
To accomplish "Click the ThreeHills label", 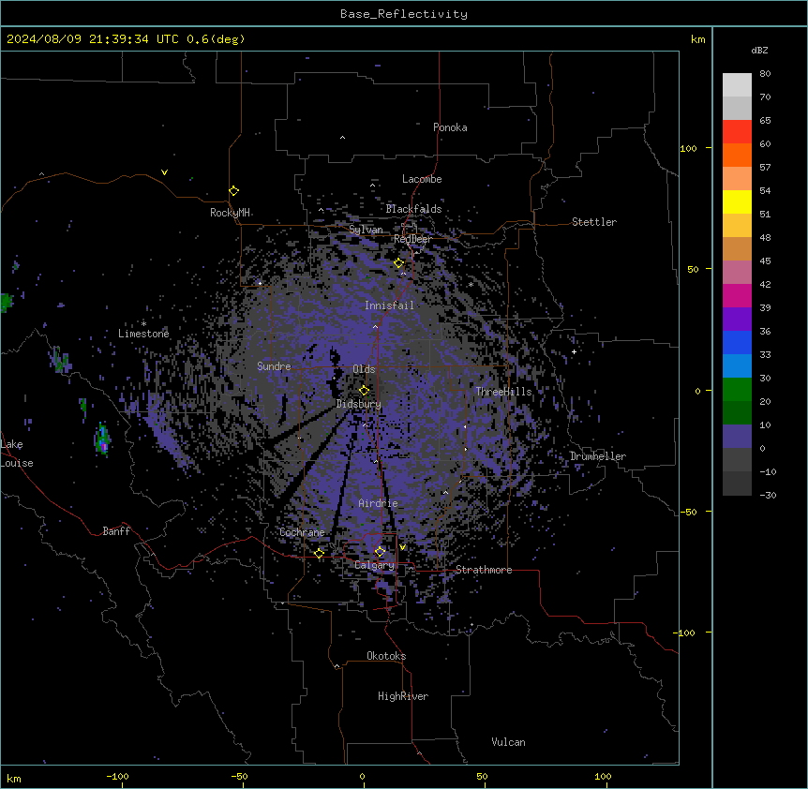I will pos(503,392).
